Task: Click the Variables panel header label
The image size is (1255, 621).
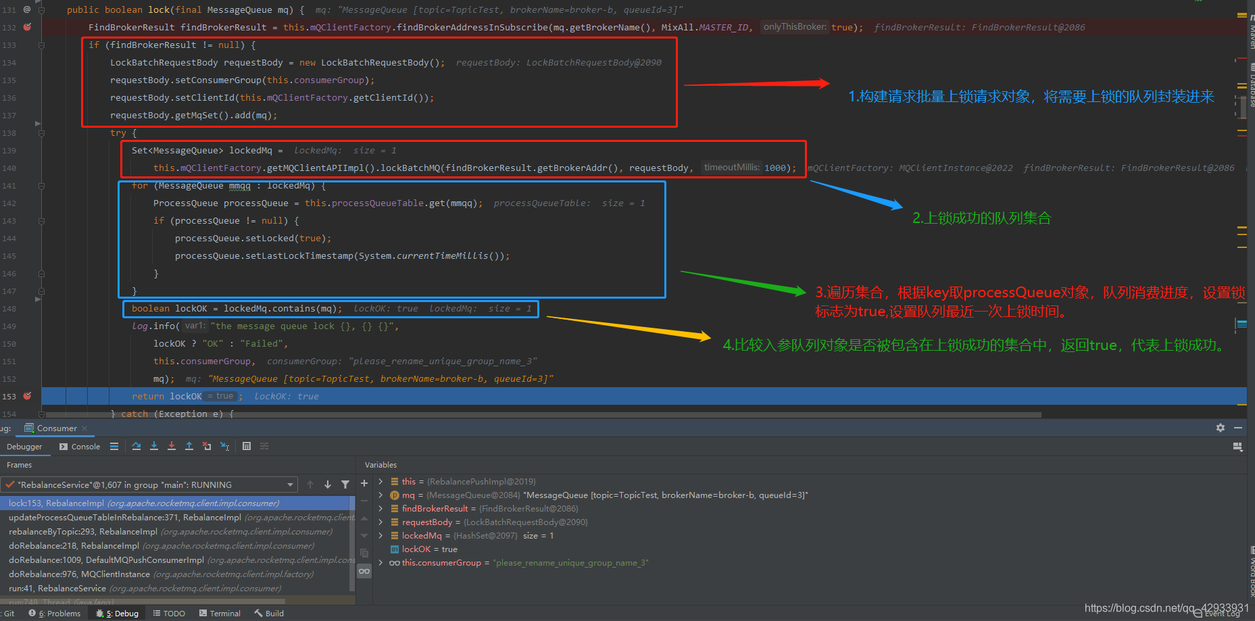Action: 380,465
